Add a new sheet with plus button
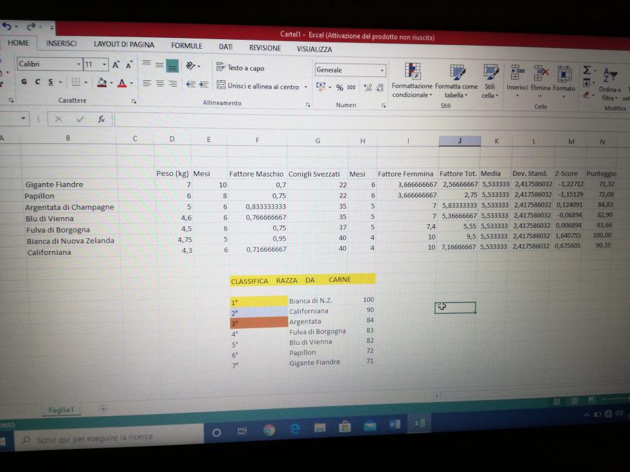Screen dimensions: 630x472 click(103, 408)
